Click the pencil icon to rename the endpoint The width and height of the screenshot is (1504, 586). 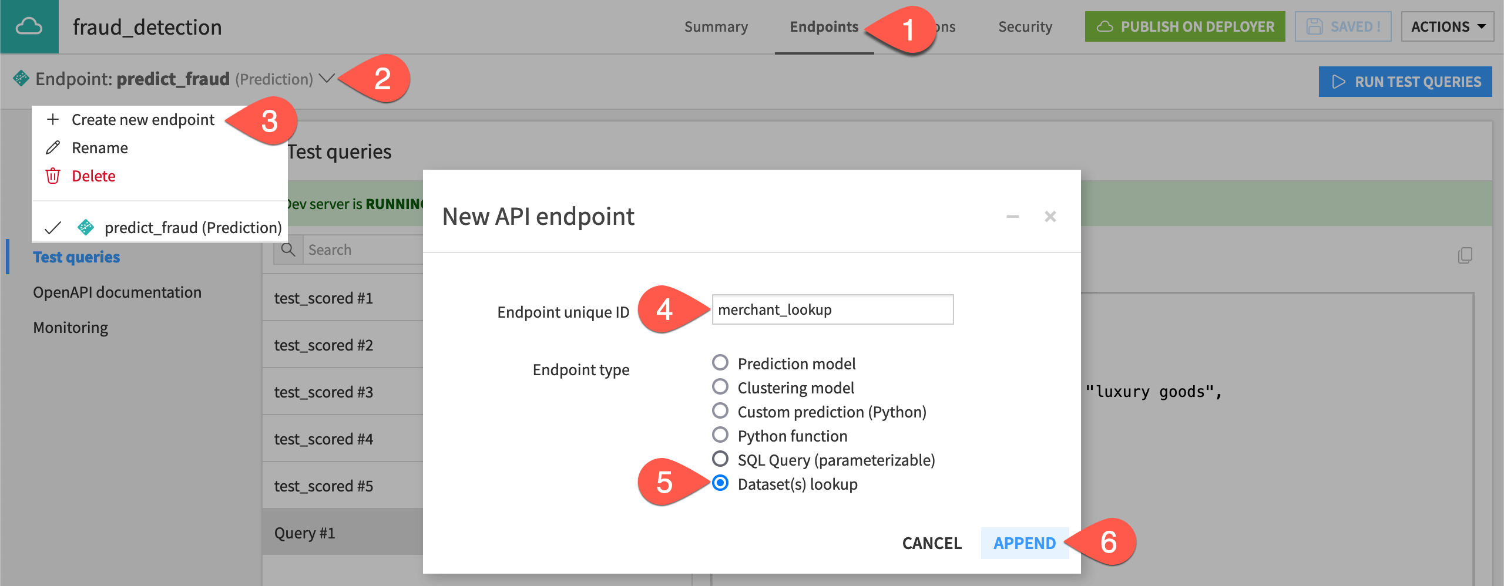[53, 147]
